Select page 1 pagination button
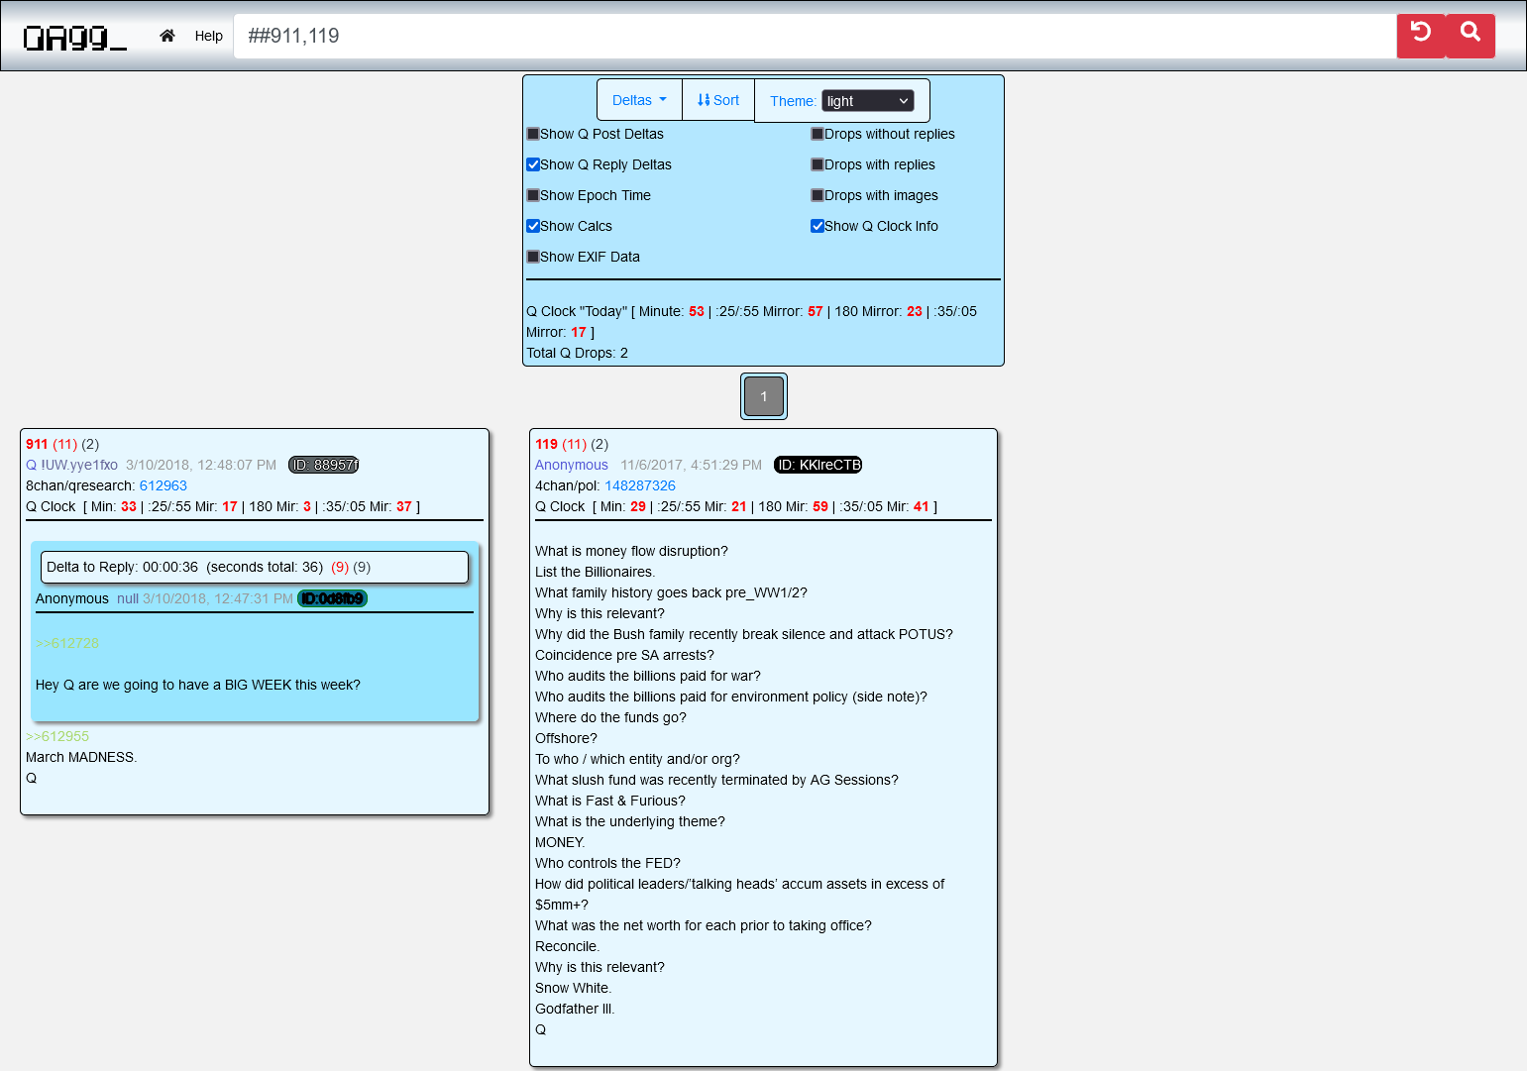The image size is (1527, 1071). coord(764,396)
